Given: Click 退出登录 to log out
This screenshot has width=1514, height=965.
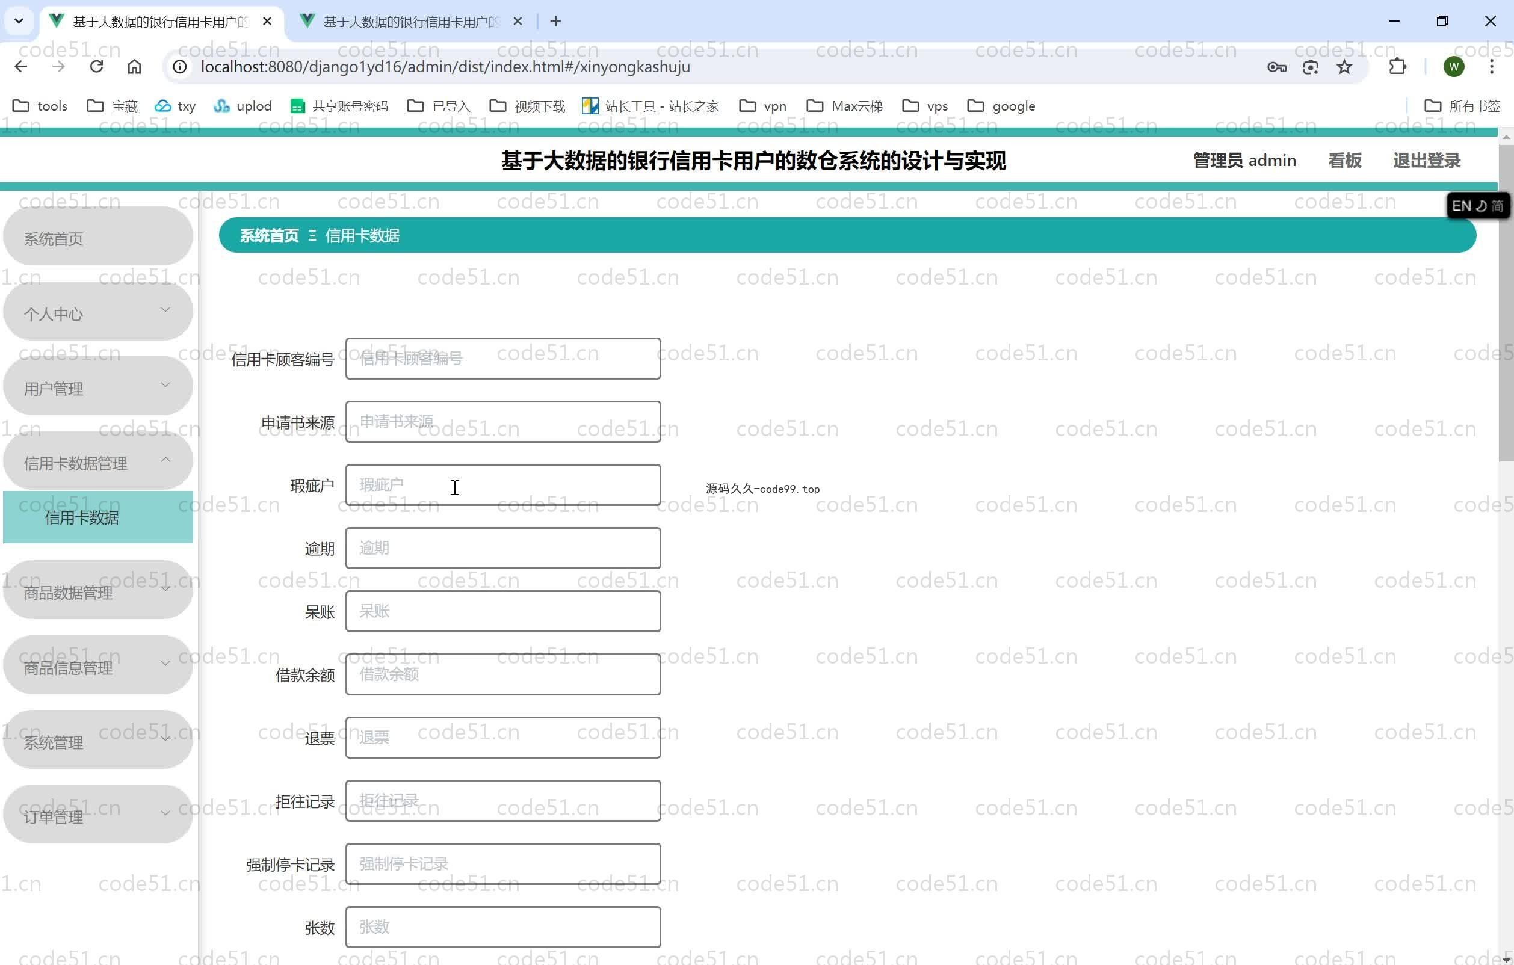Looking at the screenshot, I should pos(1426,161).
